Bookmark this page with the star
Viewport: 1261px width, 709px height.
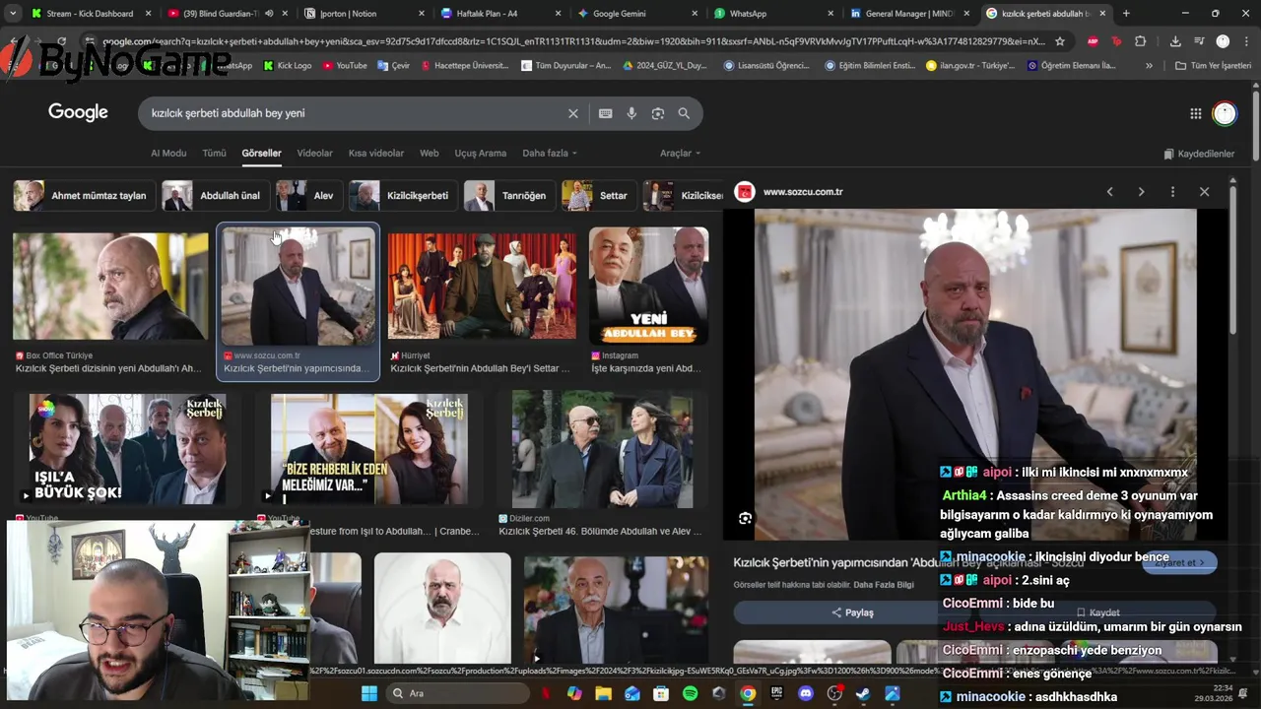1060,41
